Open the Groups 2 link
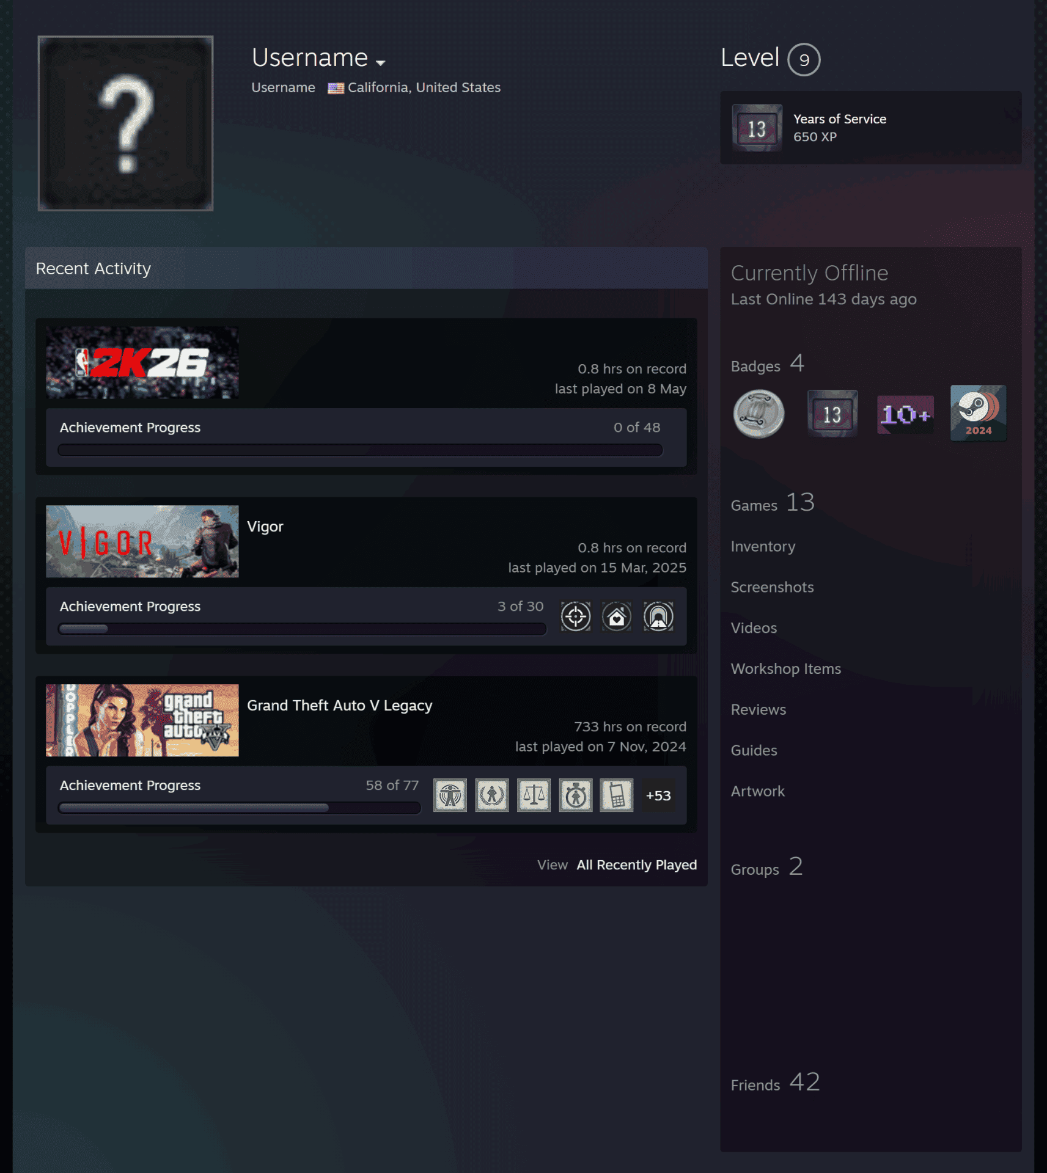Image resolution: width=1047 pixels, height=1173 pixels. 766,868
